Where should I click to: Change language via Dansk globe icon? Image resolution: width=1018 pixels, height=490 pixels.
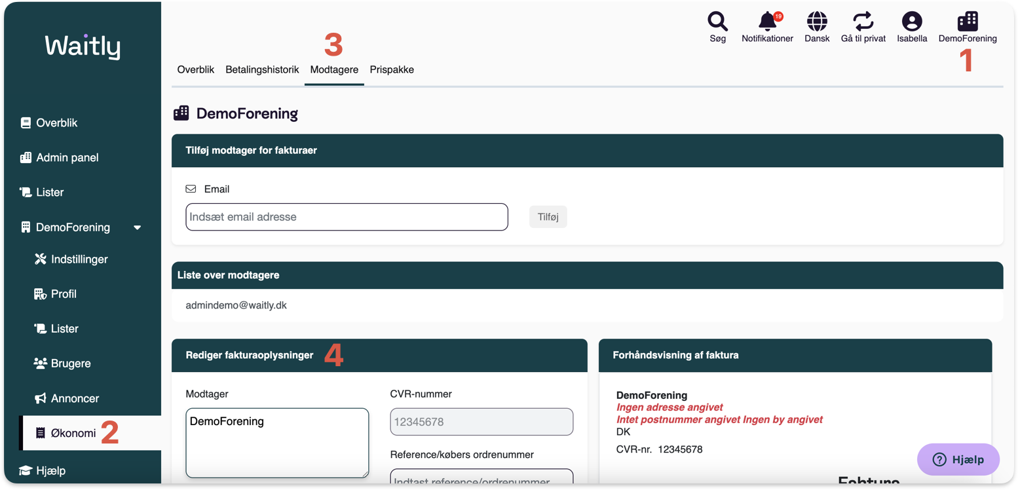[x=817, y=22]
